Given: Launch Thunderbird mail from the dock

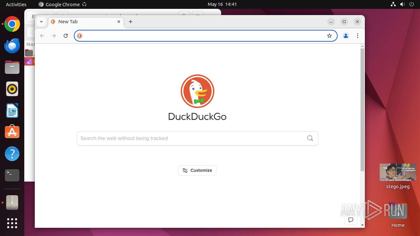Looking at the screenshot, I should click(12, 46).
